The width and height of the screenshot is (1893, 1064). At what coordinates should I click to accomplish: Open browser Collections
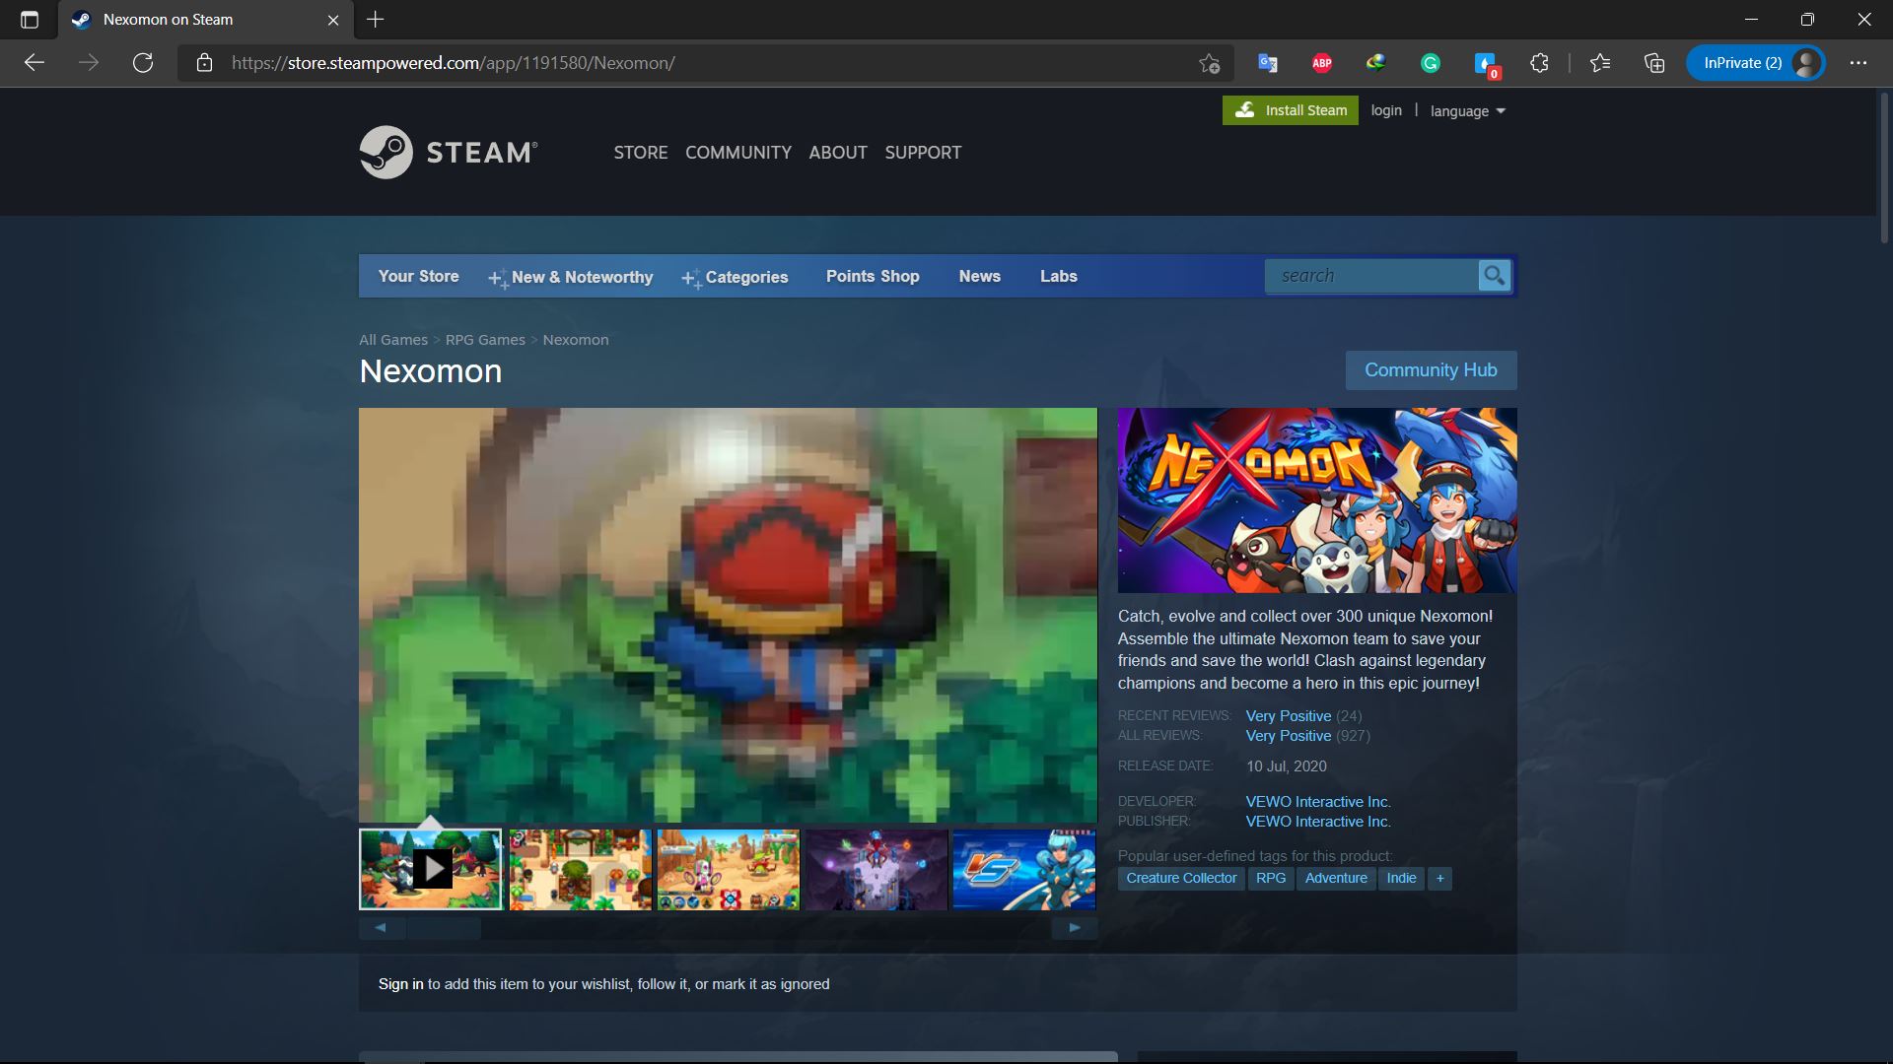point(1654,62)
